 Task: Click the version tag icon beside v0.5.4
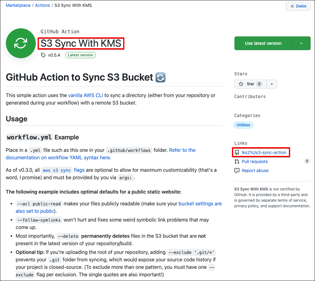coord(43,55)
